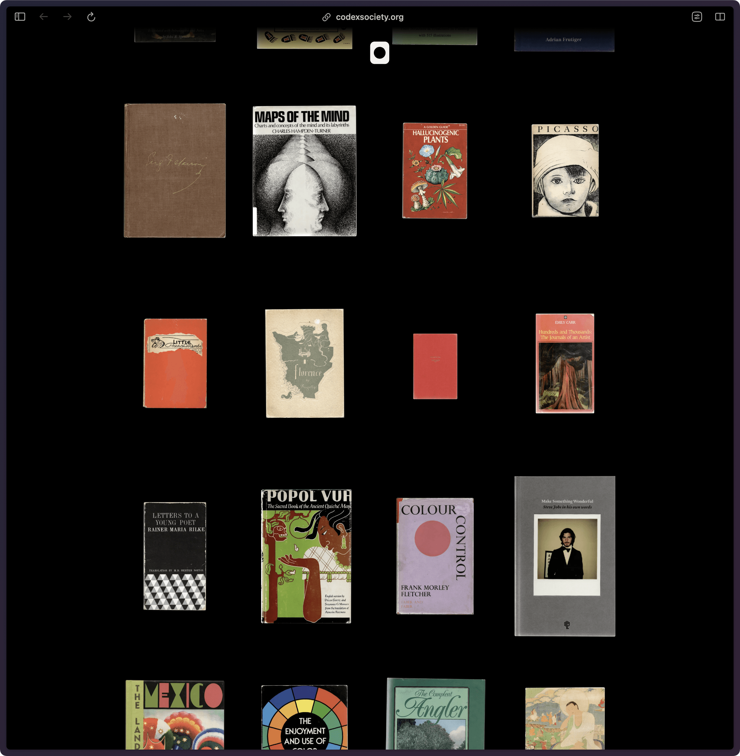
Task: Open the footprint-patterned yellow book cover
Action: [x=304, y=38]
